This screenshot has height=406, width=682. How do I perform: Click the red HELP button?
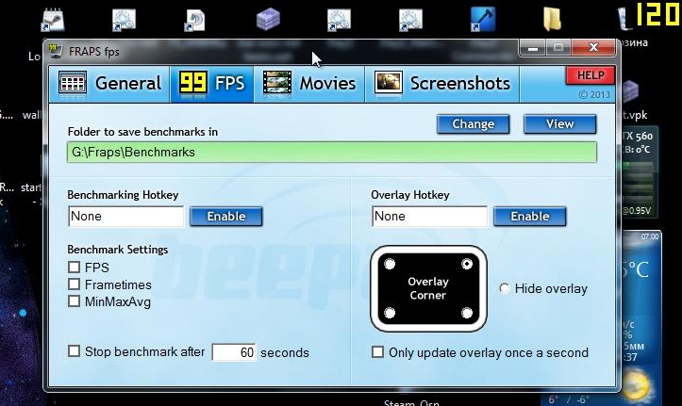click(591, 75)
